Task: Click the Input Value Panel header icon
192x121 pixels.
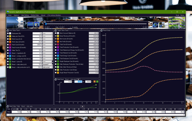Action: coord(7,30)
